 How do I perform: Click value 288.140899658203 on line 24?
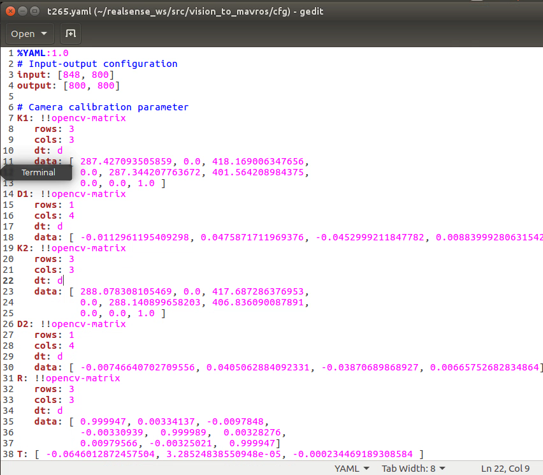coord(154,302)
